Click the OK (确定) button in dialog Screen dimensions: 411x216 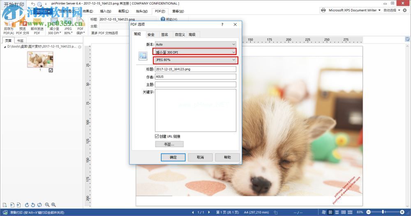coord(173,157)
